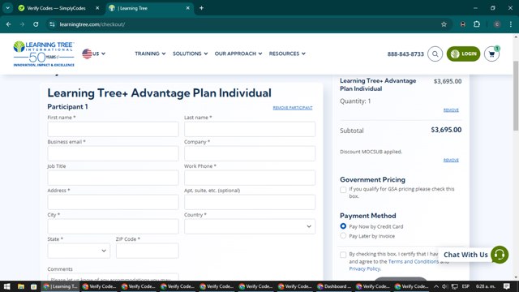Click the Apt, suite, etc. field
519x292 pixels.
click(250, 202)
